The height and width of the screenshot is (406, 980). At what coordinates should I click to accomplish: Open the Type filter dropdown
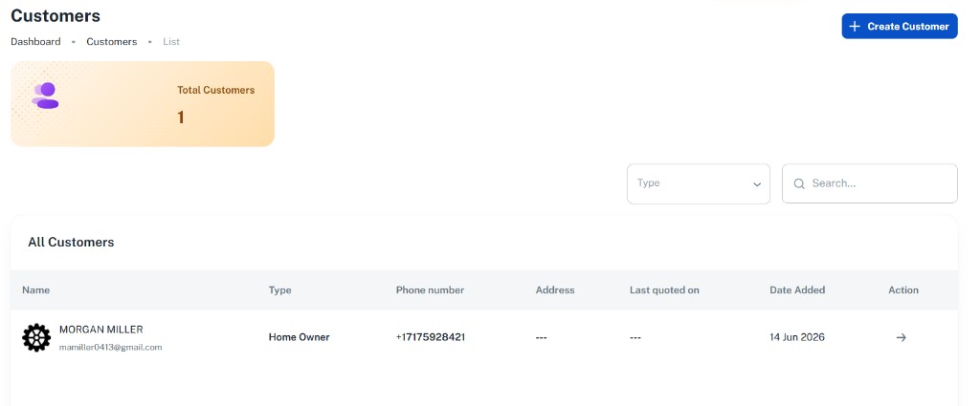coord(698,183)
